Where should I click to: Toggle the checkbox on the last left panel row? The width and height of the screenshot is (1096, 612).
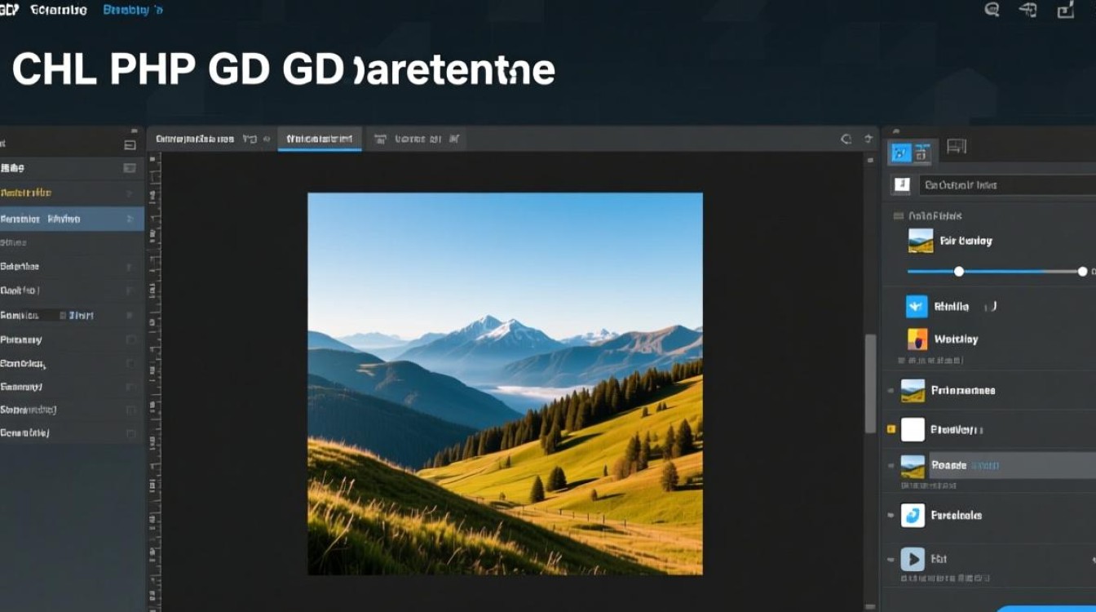pos(130,433)
